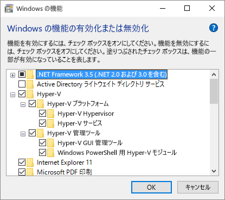Uncheck the top-level Hyper-V checkbox

(22, 94)
